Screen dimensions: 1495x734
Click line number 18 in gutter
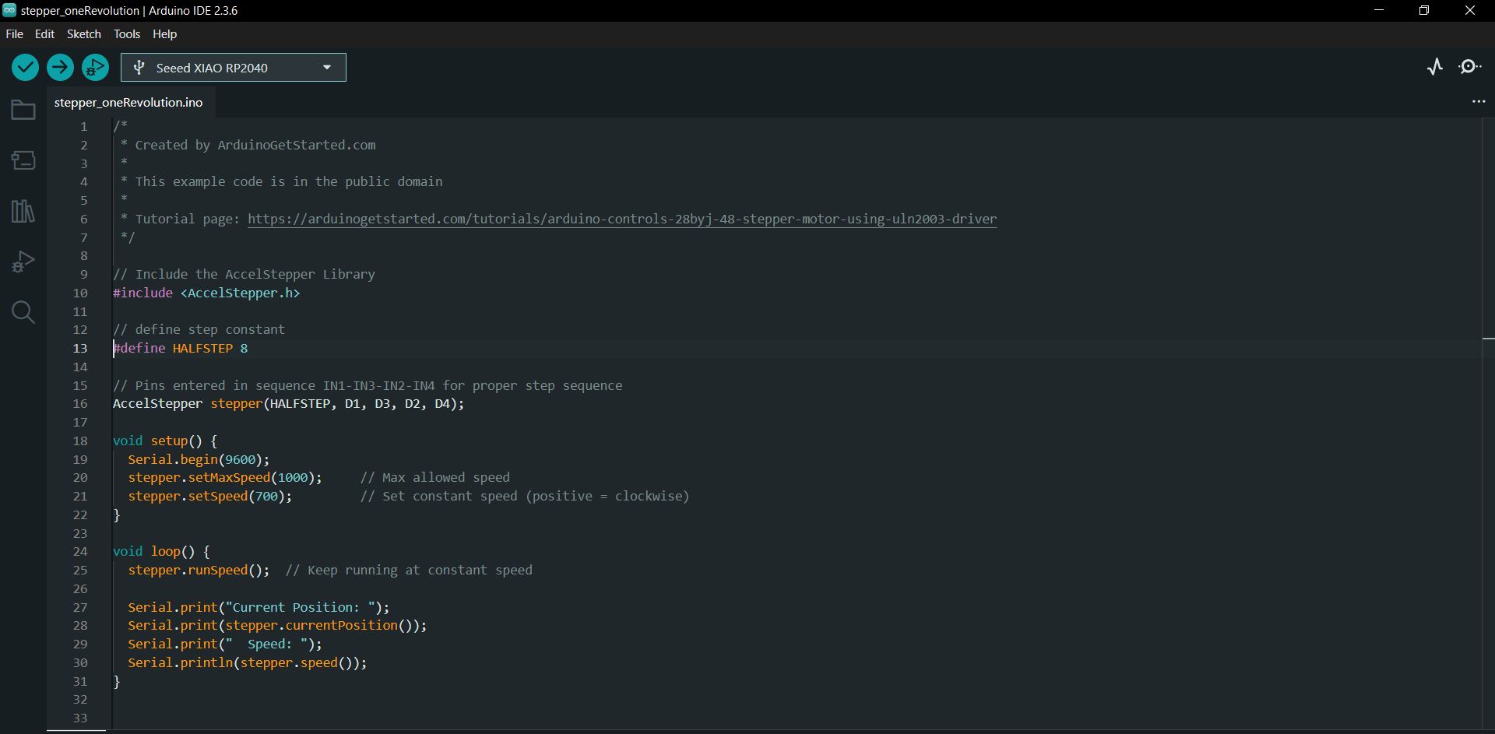click(x=80, y=441)
